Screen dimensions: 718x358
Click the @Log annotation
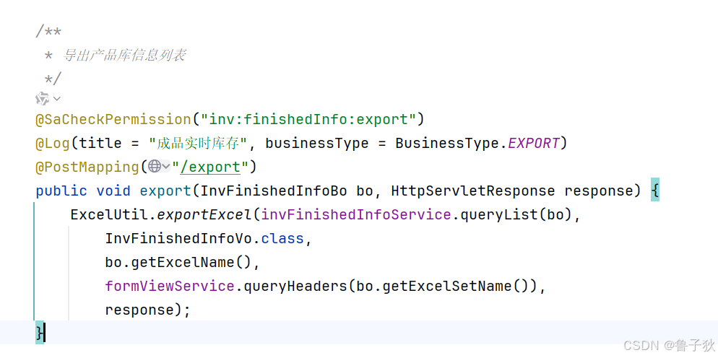pos(53,144)
